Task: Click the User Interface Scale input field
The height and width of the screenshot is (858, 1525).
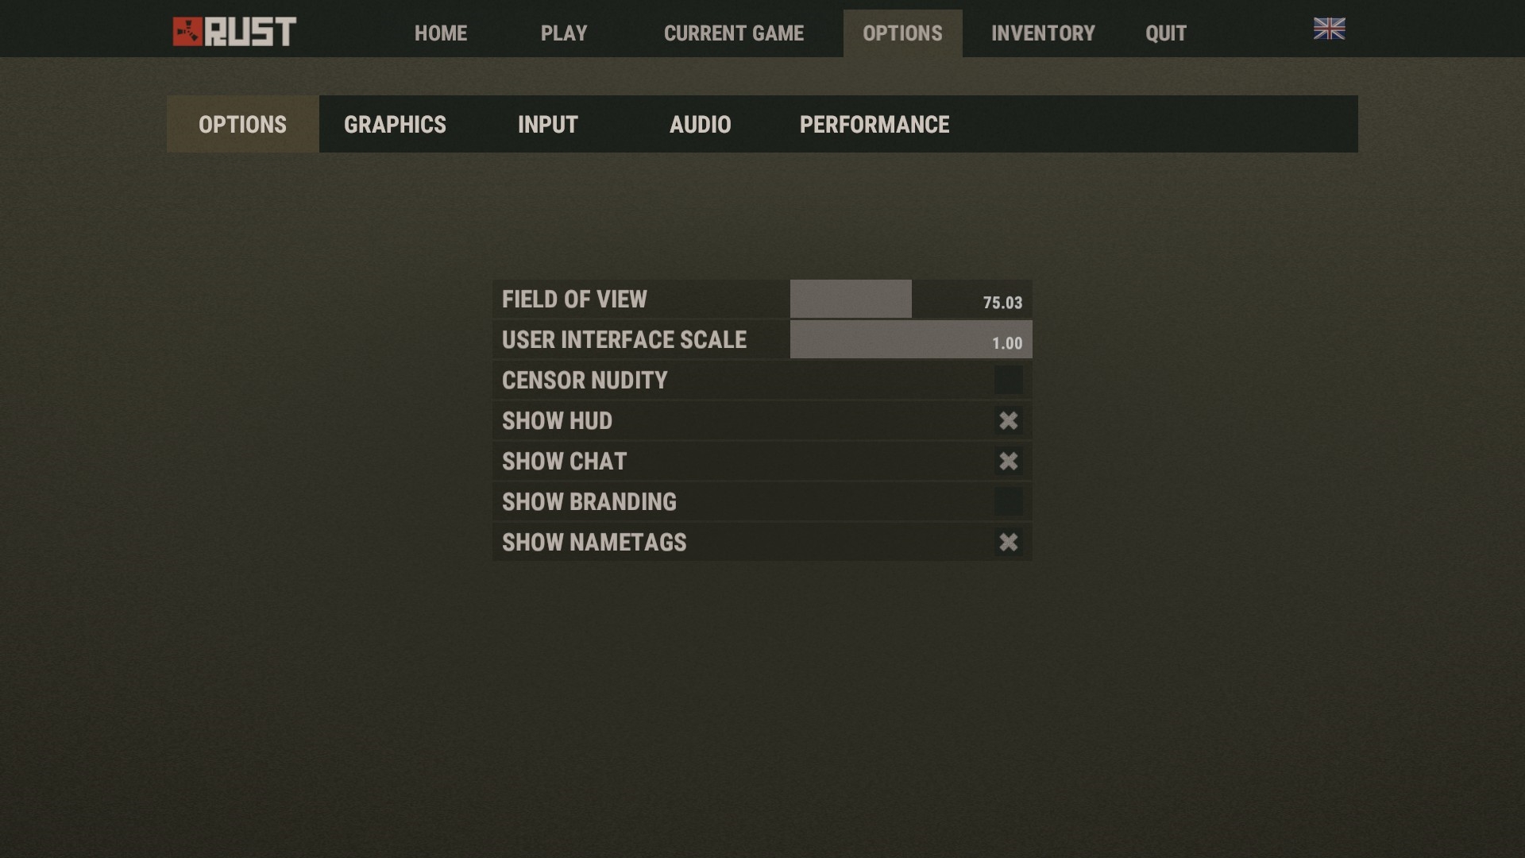Action: tap(911, 339)
